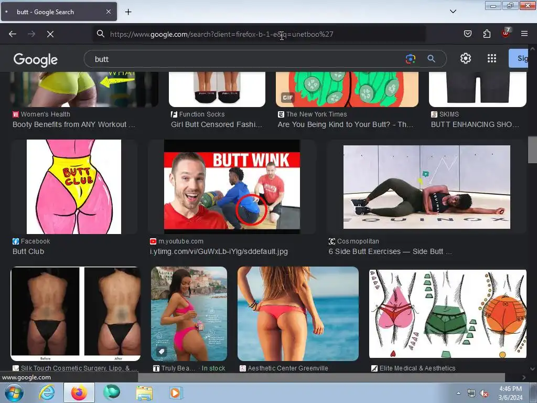537x403 pixels.
Task: Open the Firefox hamburger menu
Action: pyautogui.click(x=524, y=34)
